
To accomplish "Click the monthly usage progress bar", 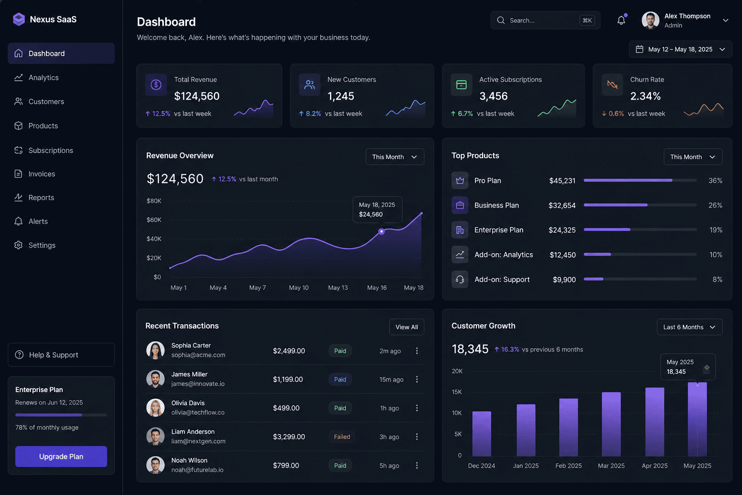I will pyautogui.click(x=61, y=415).
